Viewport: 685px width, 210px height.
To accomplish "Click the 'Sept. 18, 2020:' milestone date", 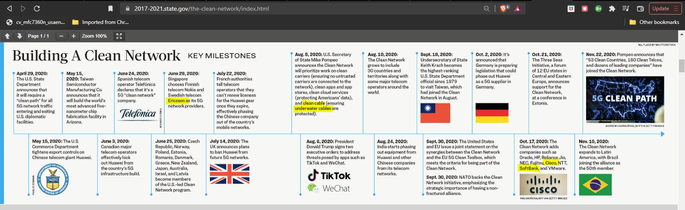I will (x=436, y=55).
